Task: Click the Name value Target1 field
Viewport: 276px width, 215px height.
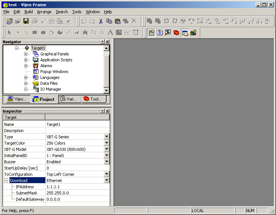Action: click(x=78, y=124)
